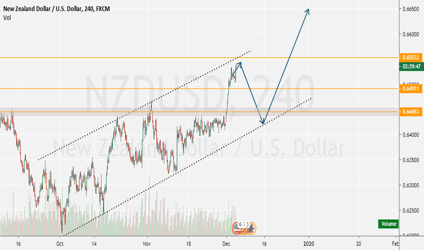This screenshot has height=250, width=424.
Task: Click the Feb label on the time axis
Action: coord(395,243)
